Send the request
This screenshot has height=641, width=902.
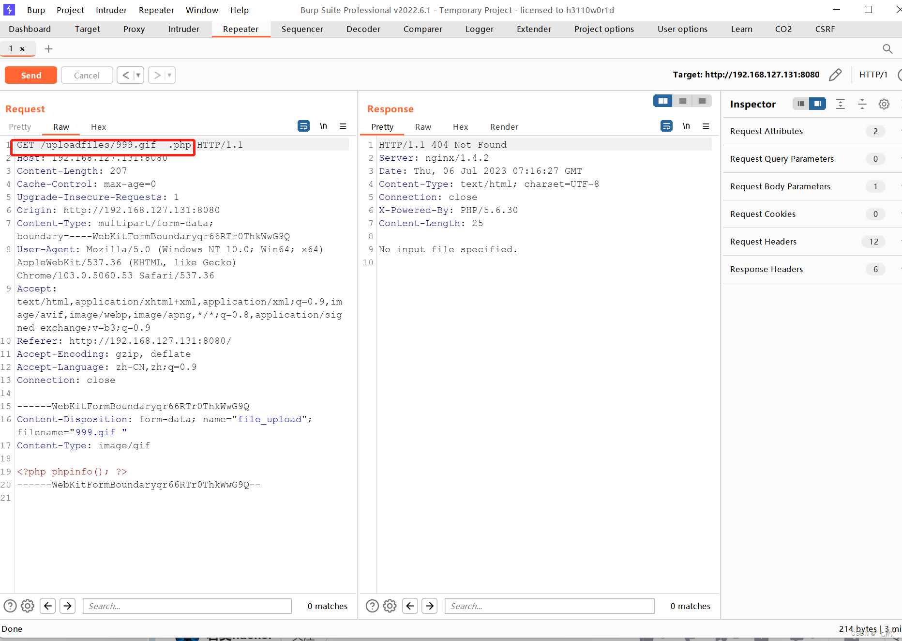coord(31,75)
